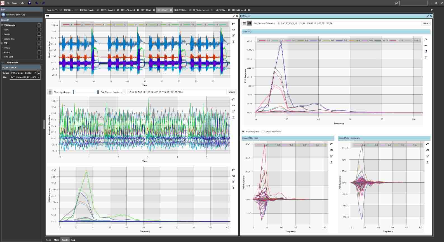
Task: Close the TPL199.txt tab
Action: coord(153,10)
